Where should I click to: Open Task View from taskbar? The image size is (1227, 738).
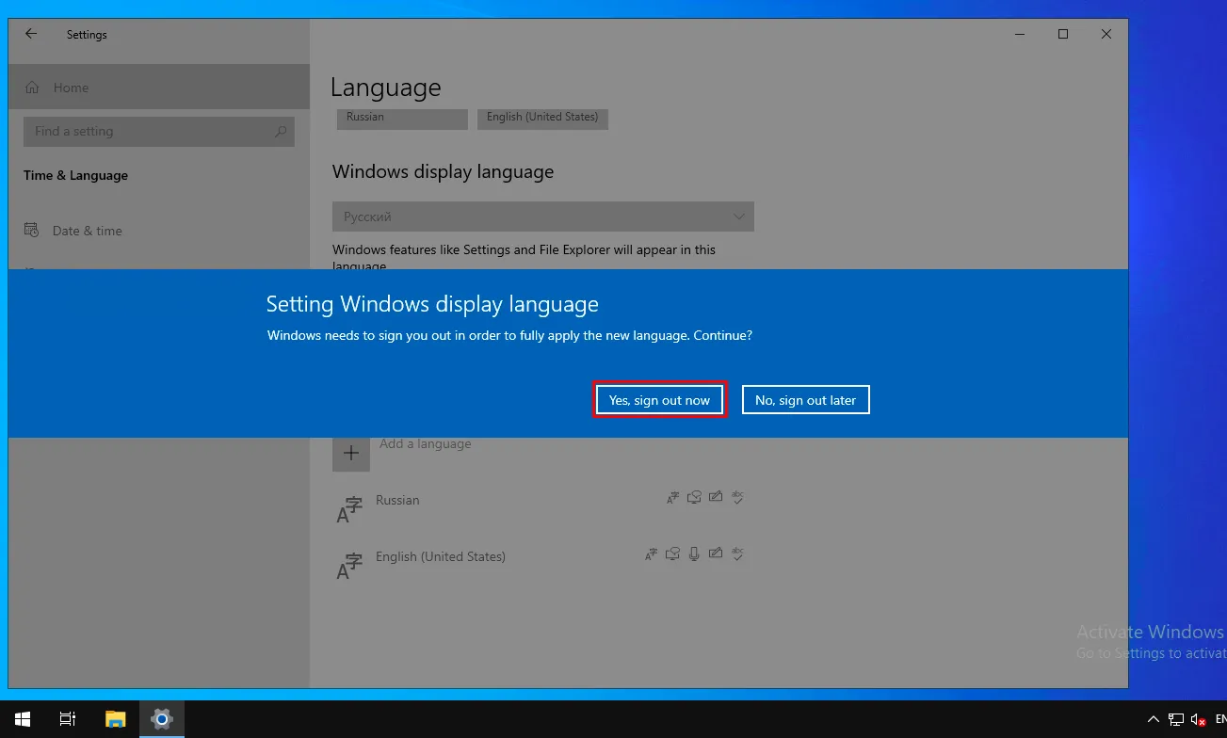coord(68,719)
